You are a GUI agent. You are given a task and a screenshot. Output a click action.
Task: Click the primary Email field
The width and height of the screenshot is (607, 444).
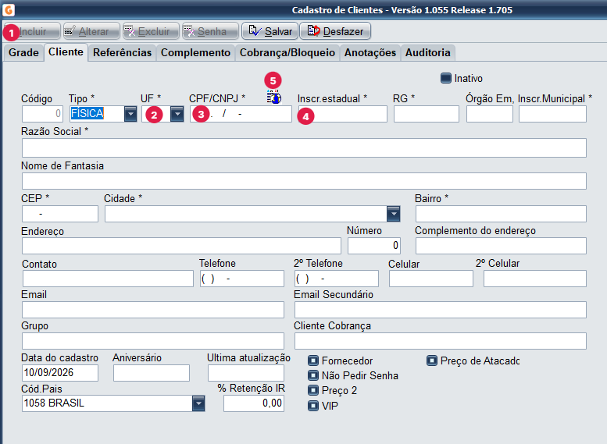(x=153, y=310)
